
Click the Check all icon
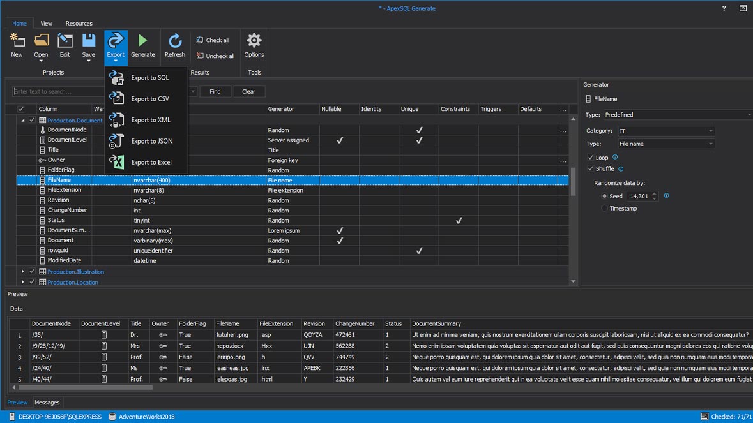point(200,40)
